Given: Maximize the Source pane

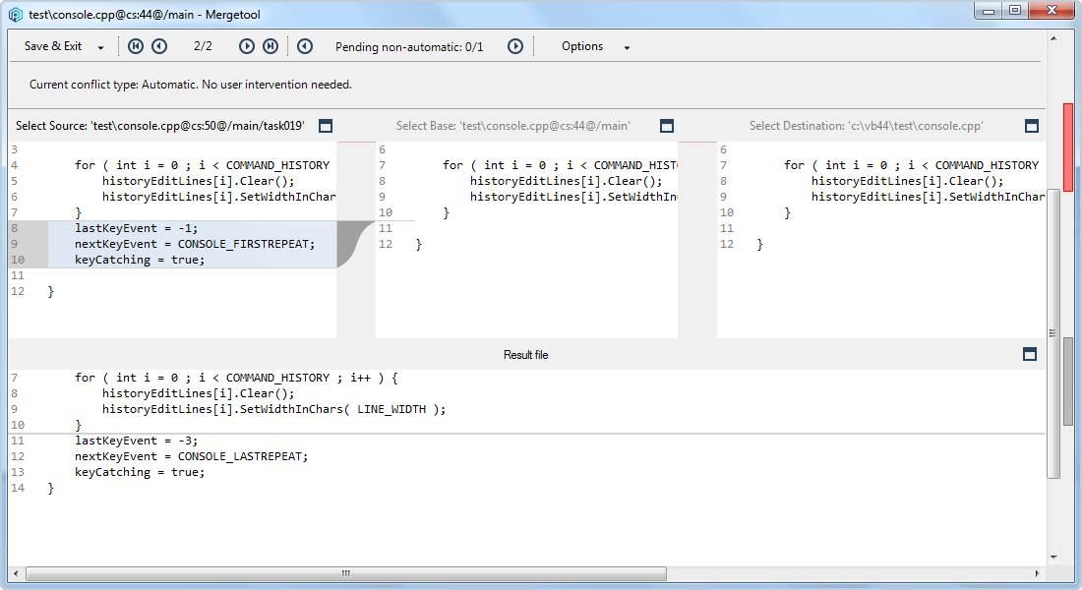Looking at the screenshot, I should 326,126.
